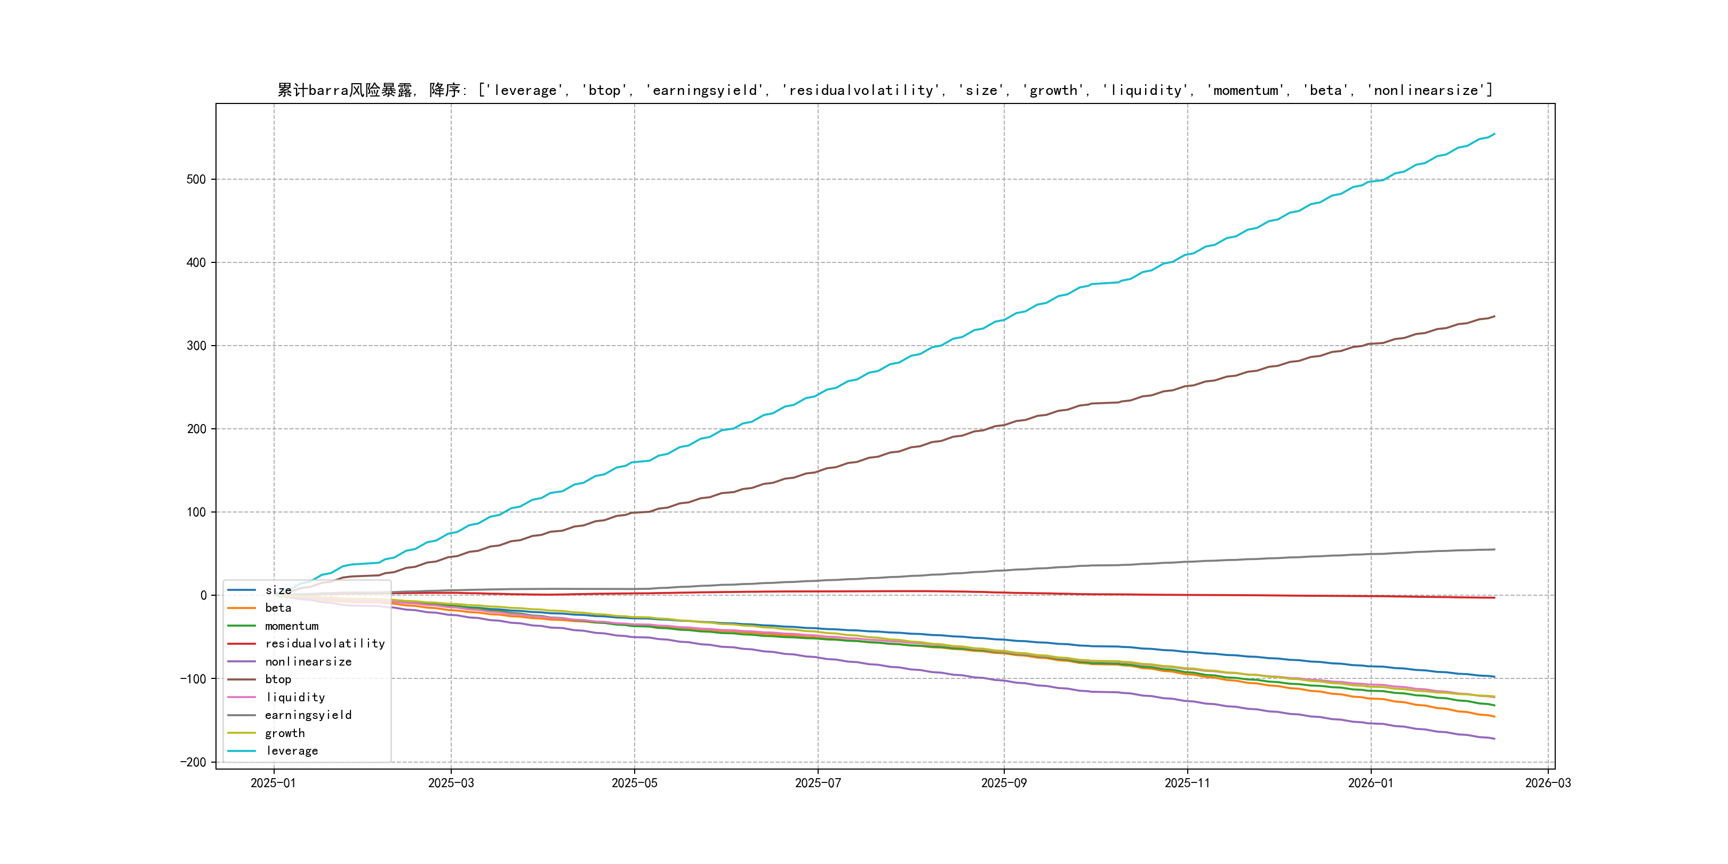1728x864 pixels.
Task: Click the chart title text at top
Action: pyautogui.click(x=885, y=90)
